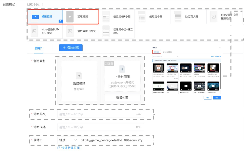Select the face video thumbnail in library
Image resolution: width=248 pixels, height=158 pixels.
coord(158,68)
